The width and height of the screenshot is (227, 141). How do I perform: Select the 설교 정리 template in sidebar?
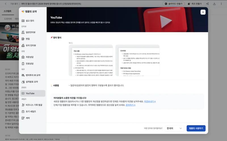[33, 21]
